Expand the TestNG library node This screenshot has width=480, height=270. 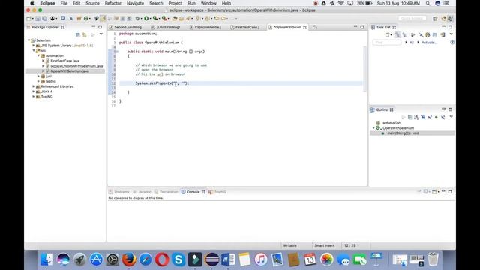tap(34, 97)
